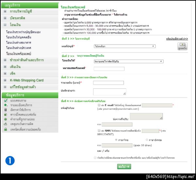The image size is (196, 180).
Task: Expand the K-Web Shopping Card section
Action: tap(5, 80)
